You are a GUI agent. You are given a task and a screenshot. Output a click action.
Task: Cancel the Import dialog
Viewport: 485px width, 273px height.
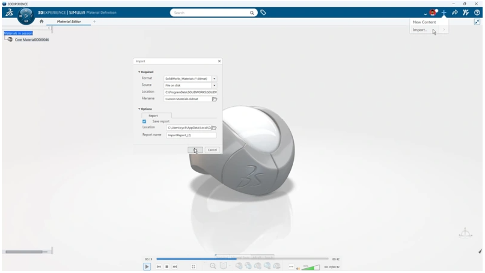coord(212,150)
